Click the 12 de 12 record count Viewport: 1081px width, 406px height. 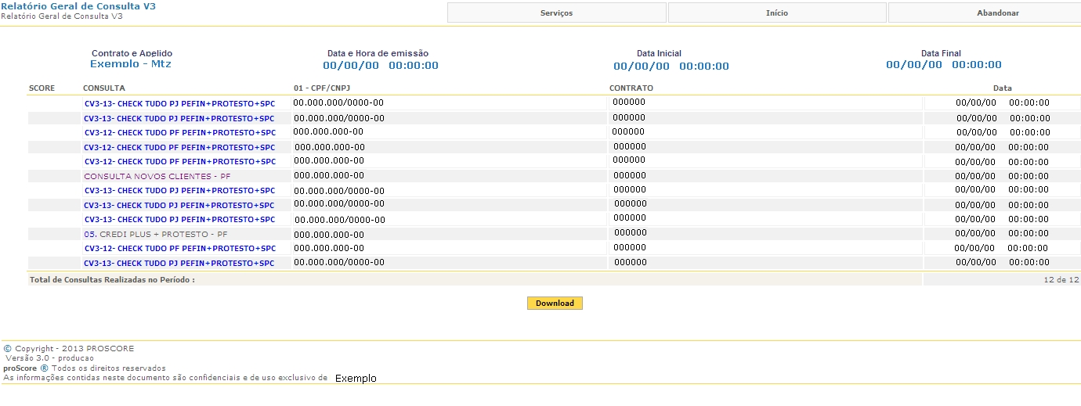tap(1061, 279)
